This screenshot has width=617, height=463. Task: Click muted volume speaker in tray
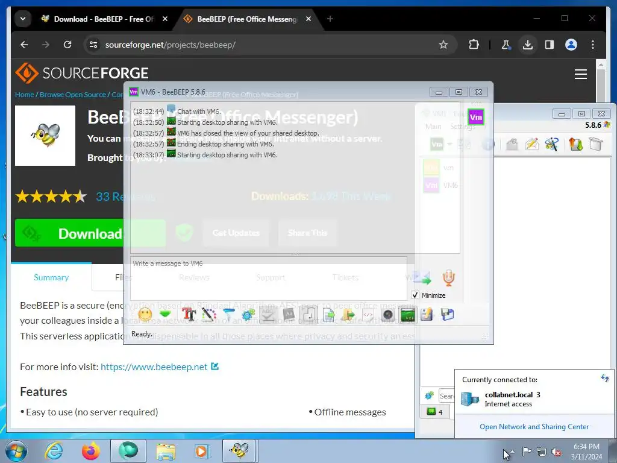pos(556,452)
